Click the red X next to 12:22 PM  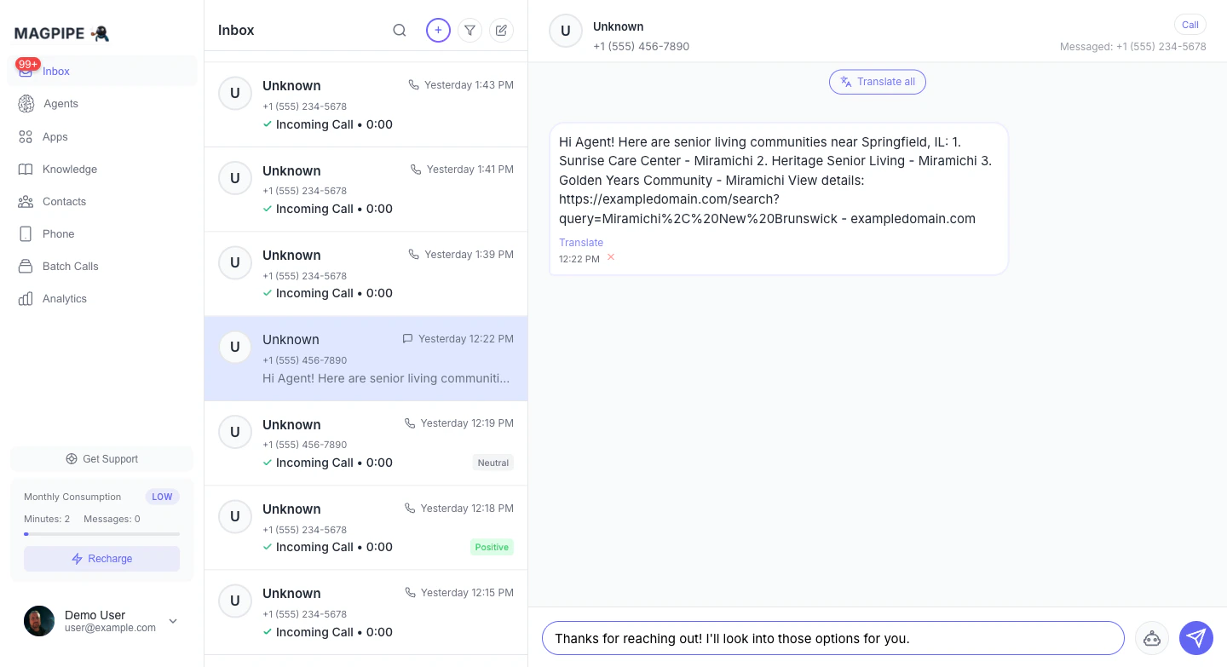[611, 257]
